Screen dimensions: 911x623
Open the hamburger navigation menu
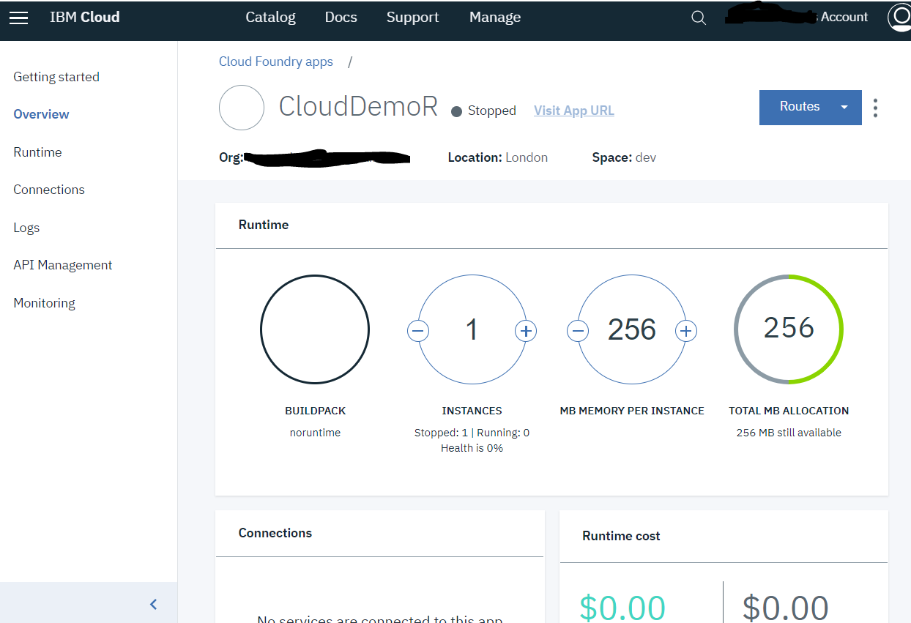(x=18, y=18)
